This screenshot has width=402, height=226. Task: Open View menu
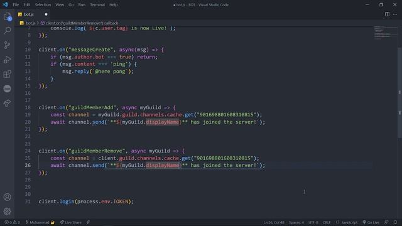60,4
